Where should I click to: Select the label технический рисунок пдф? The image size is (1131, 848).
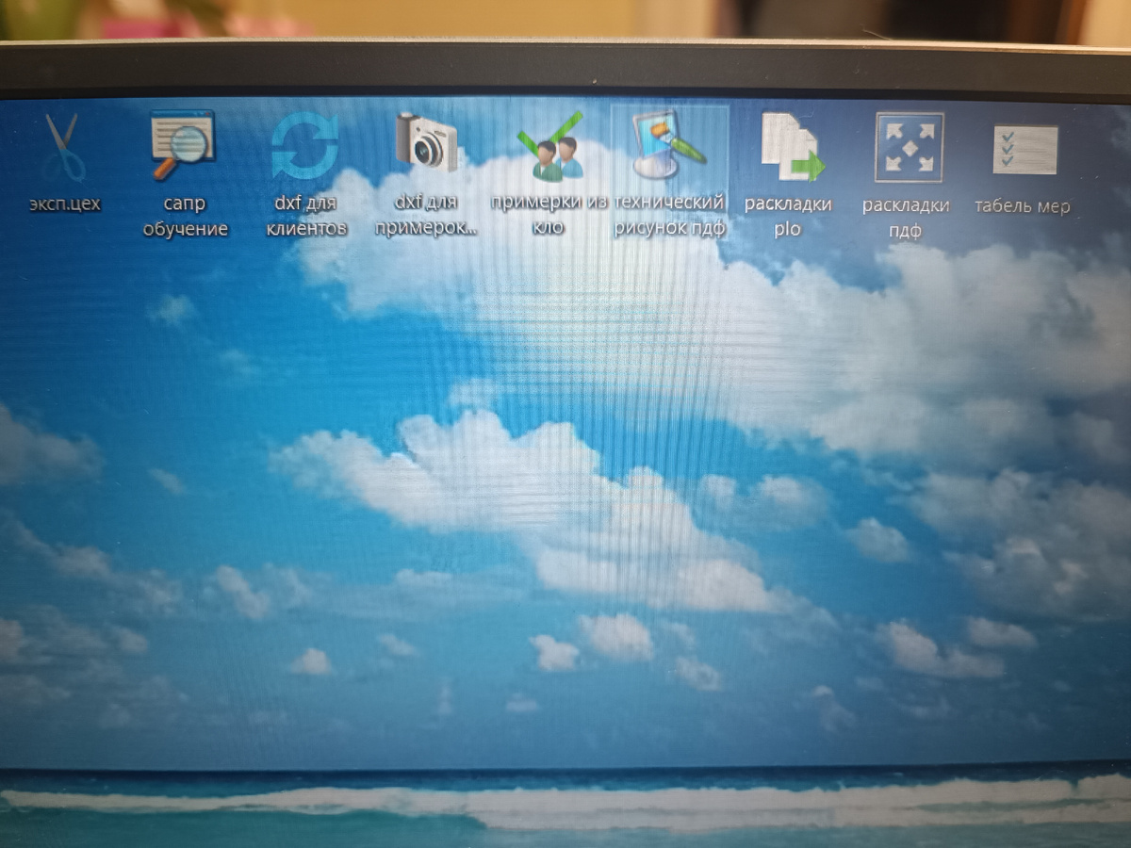pos(669,215)
